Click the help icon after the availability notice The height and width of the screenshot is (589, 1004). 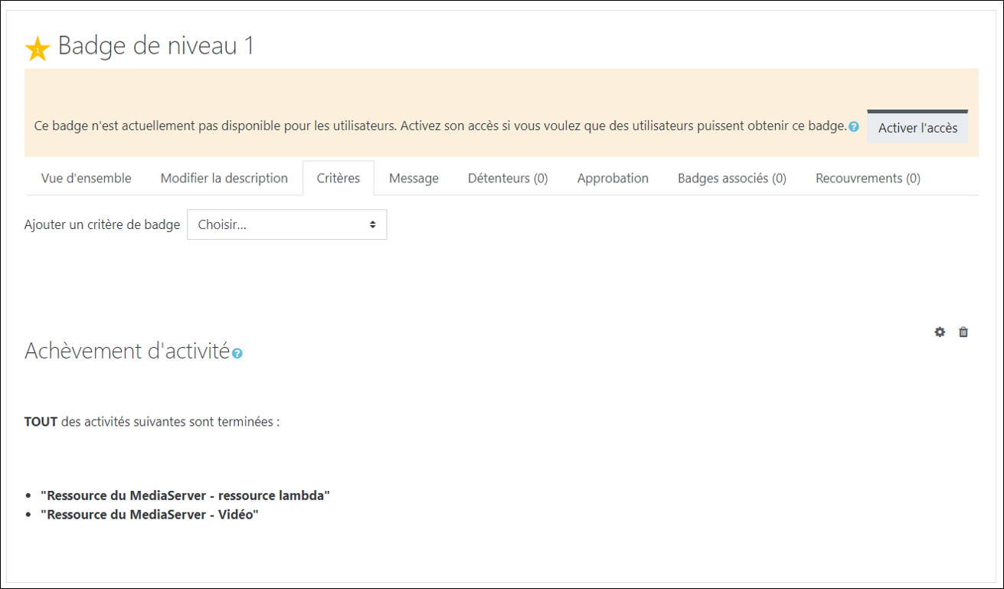(854, 127)
